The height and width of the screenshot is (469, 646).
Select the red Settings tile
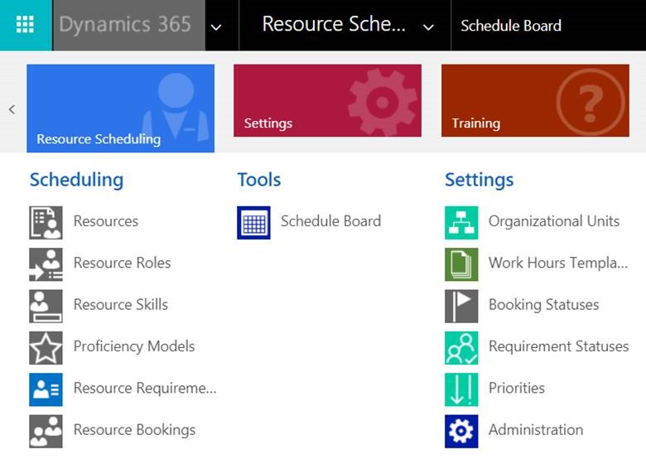(x=327, y=100)
